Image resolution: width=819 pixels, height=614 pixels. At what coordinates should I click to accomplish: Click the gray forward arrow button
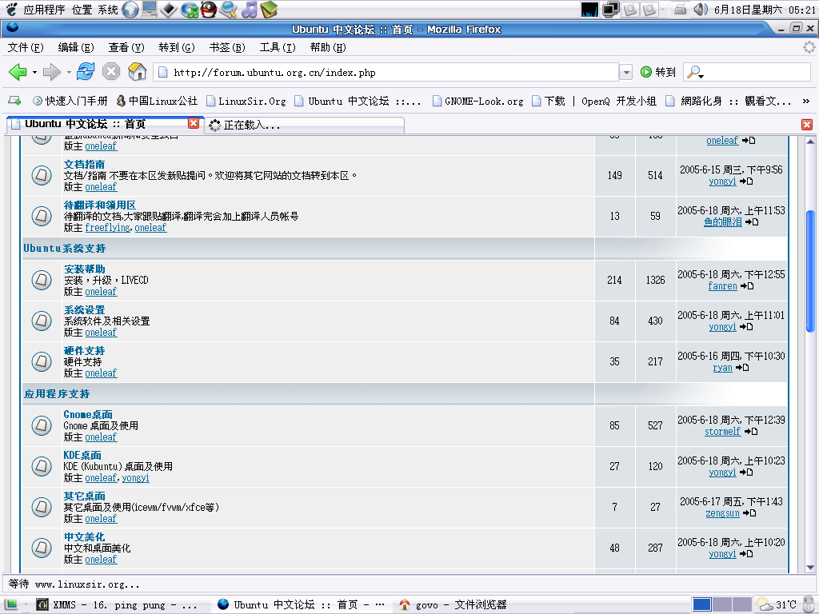tap(51, 72)
